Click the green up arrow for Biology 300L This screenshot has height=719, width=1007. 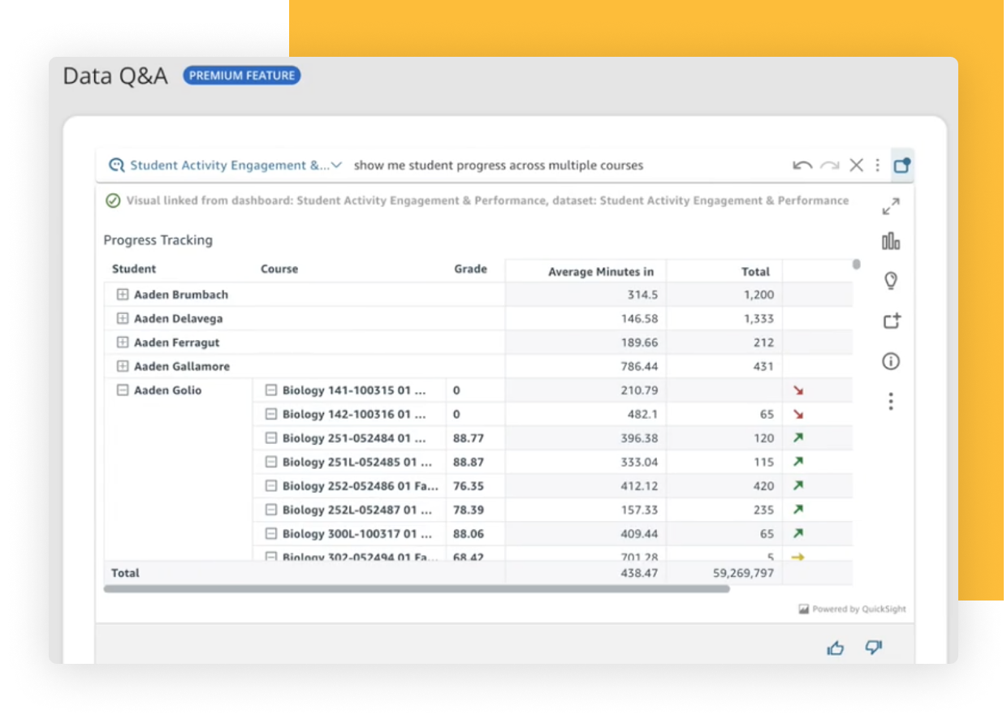(x=797, y=534)
